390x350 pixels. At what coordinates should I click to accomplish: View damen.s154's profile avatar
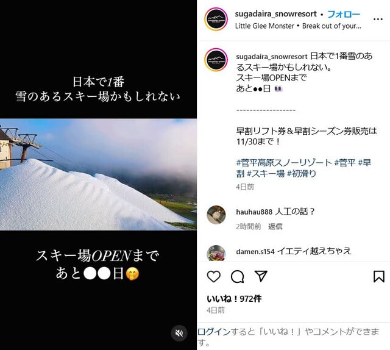(216, 254)
